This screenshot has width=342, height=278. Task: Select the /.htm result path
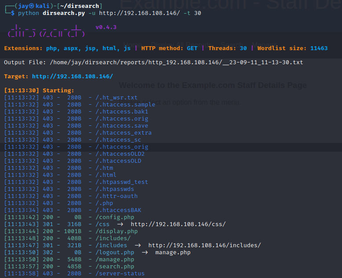point(104,168)
